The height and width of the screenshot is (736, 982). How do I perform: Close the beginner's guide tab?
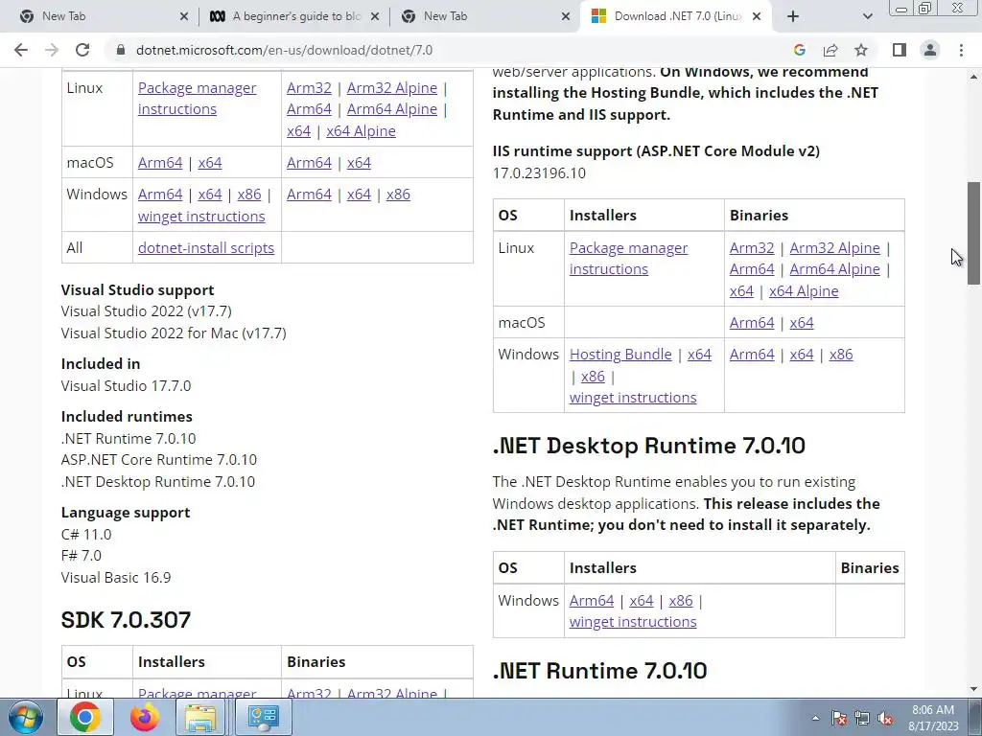[x=375, y=16]
